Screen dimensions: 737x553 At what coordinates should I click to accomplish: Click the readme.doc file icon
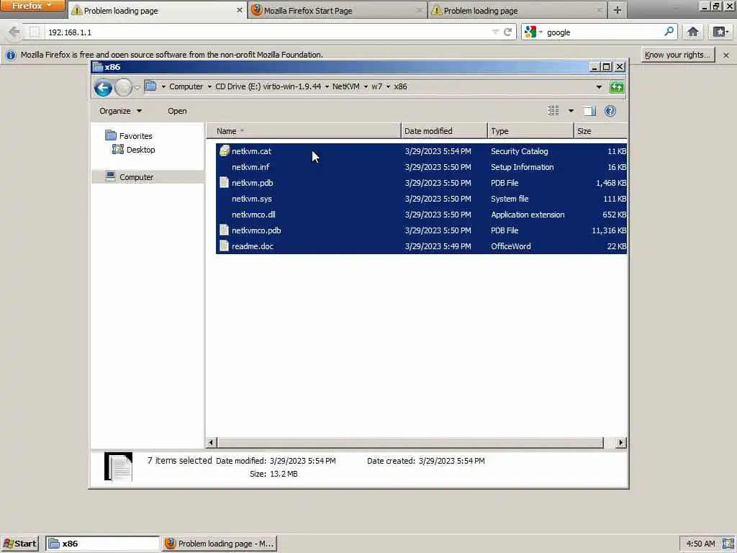click(225, 246)
